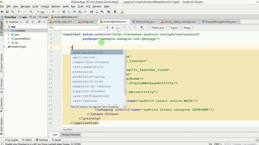This screenshot has height=145, width=259.
Task: Click the autocomplete popup scrollbar
Action: click(125, 72)
